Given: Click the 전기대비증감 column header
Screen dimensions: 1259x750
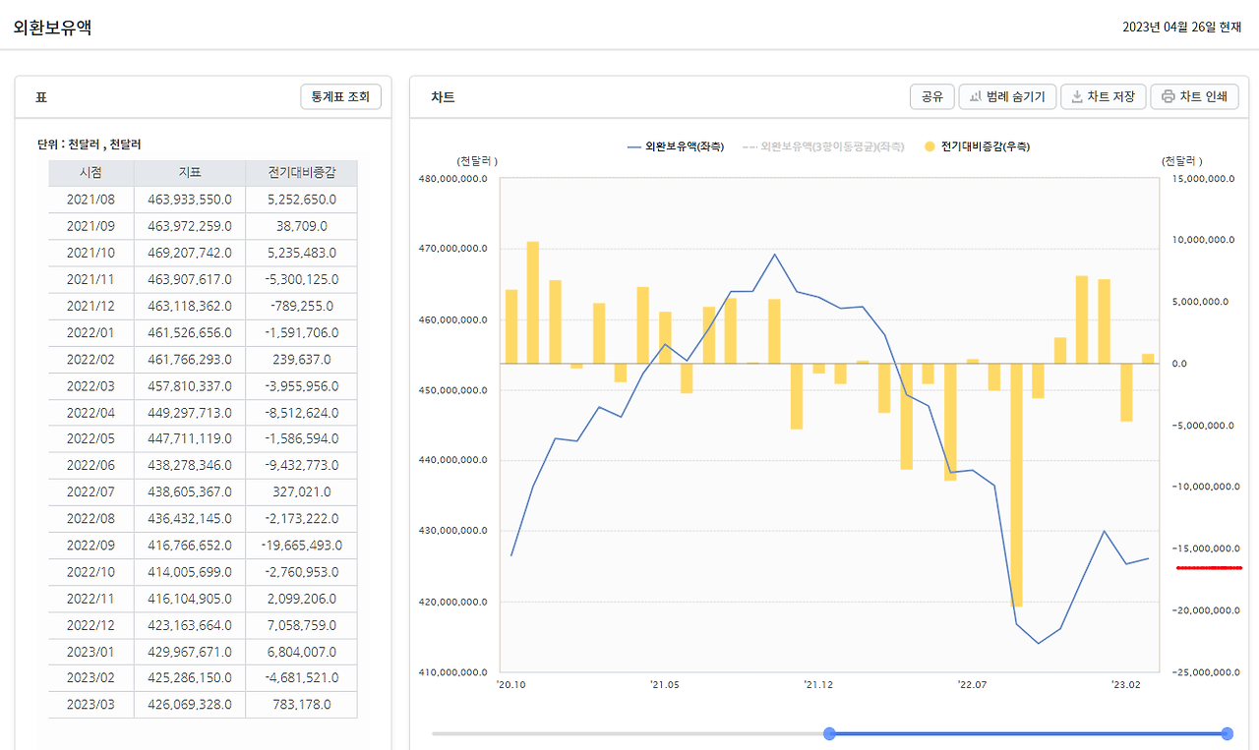Looking at the screenshot, I should (x=302, y=173).
